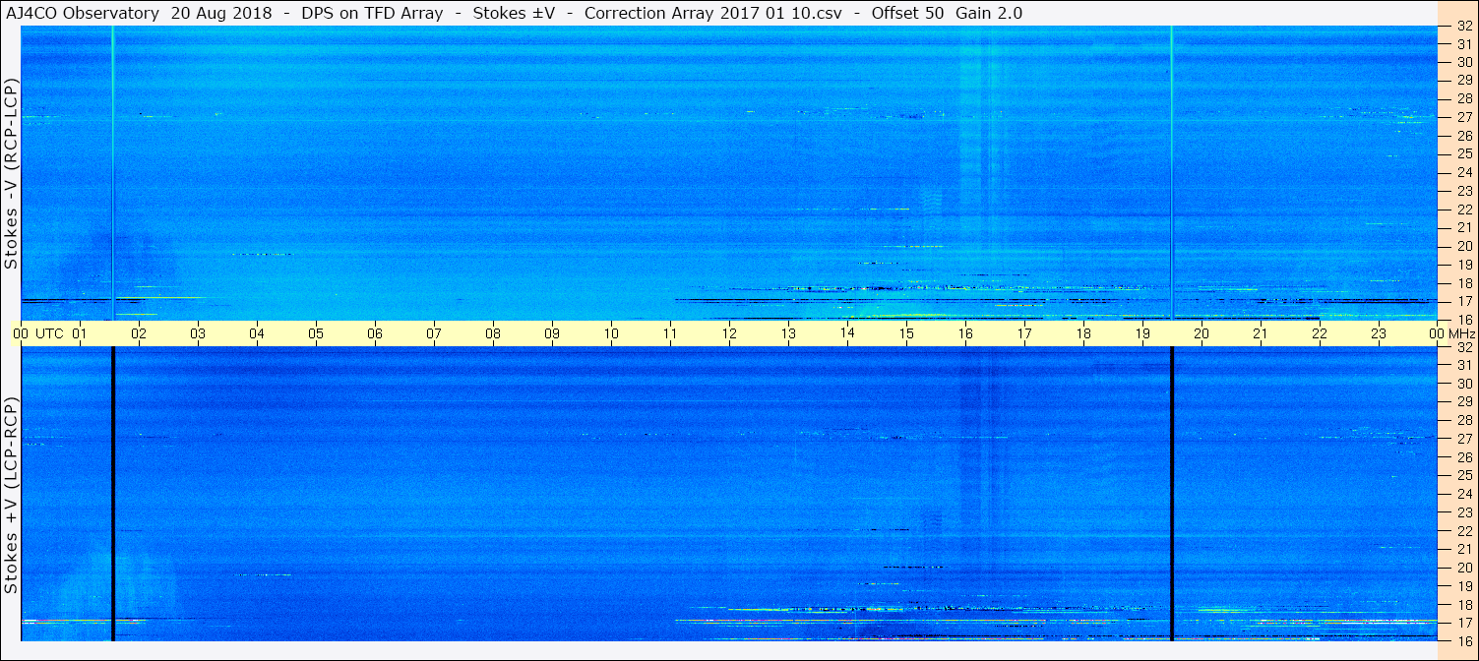1479x661 pixels.
Task: Select the date '20 Aug 2018' in header
Action: [x=220, y=13]
